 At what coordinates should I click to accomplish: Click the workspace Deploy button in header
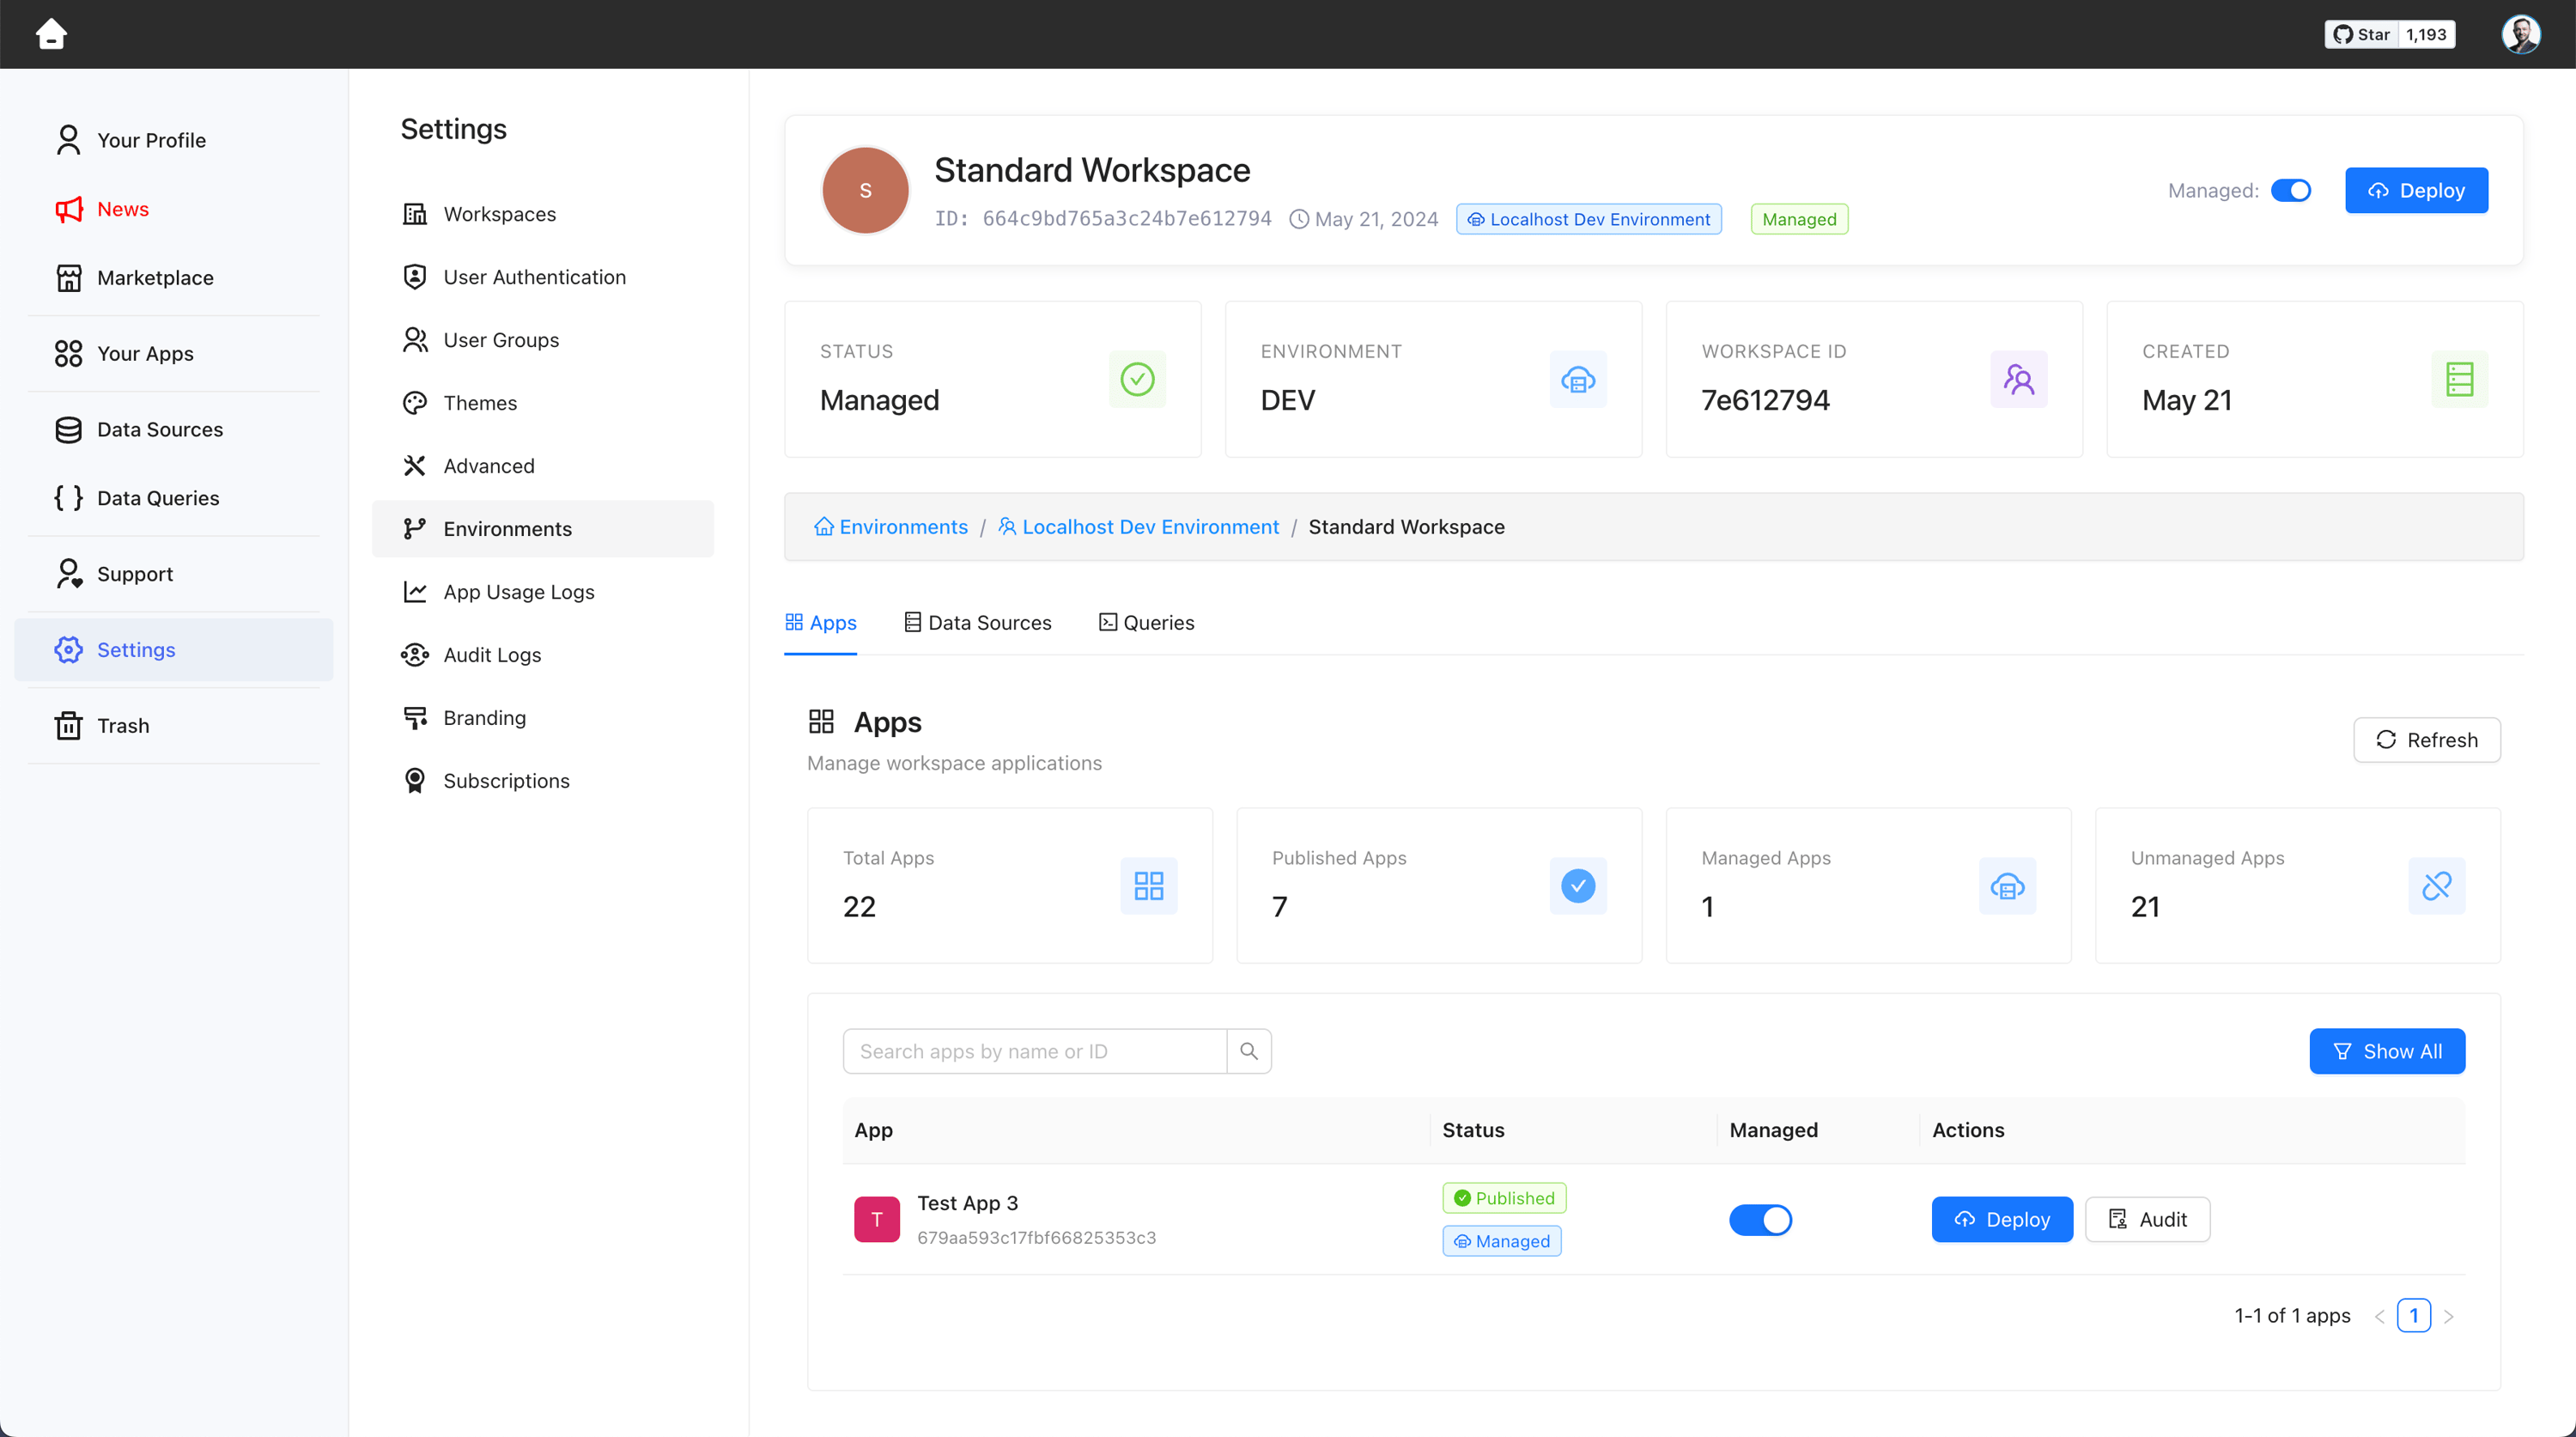click(x=2416, y=190)
